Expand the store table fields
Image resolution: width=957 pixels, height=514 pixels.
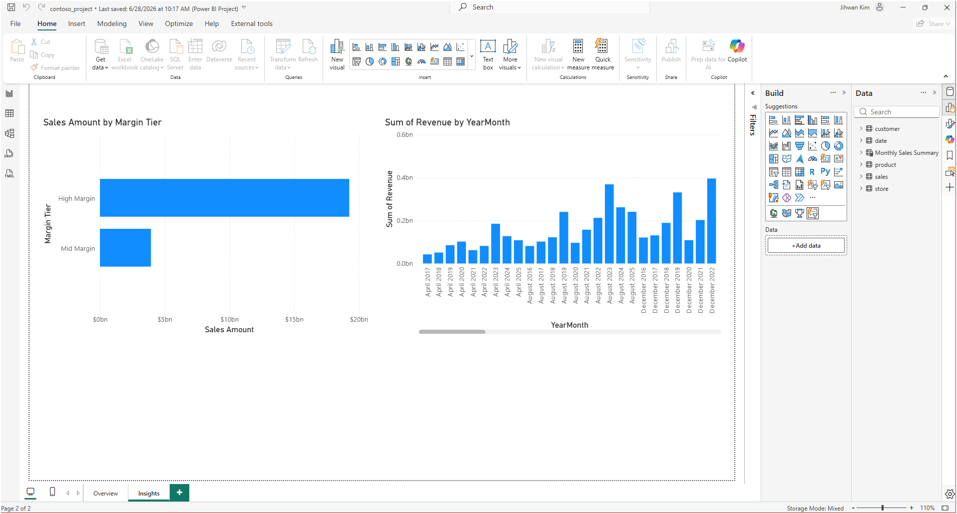point(861,189)
